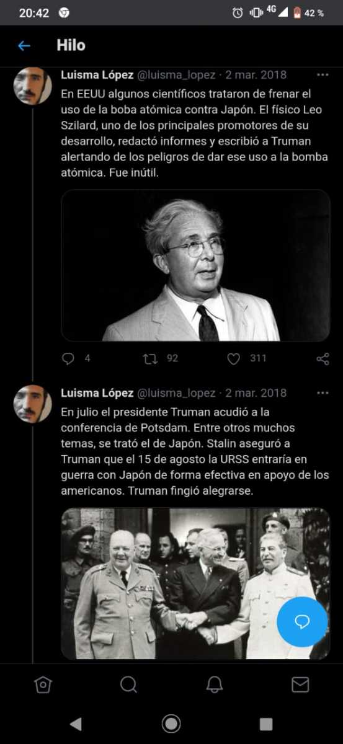Open the @luisma_lopez handle on first tweet
343x744 pixels.
(176, 75)
